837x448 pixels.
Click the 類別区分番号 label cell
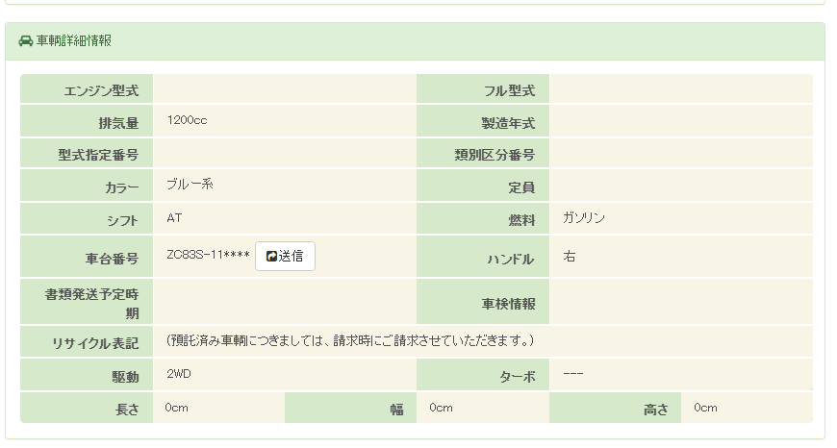[483, 155]
